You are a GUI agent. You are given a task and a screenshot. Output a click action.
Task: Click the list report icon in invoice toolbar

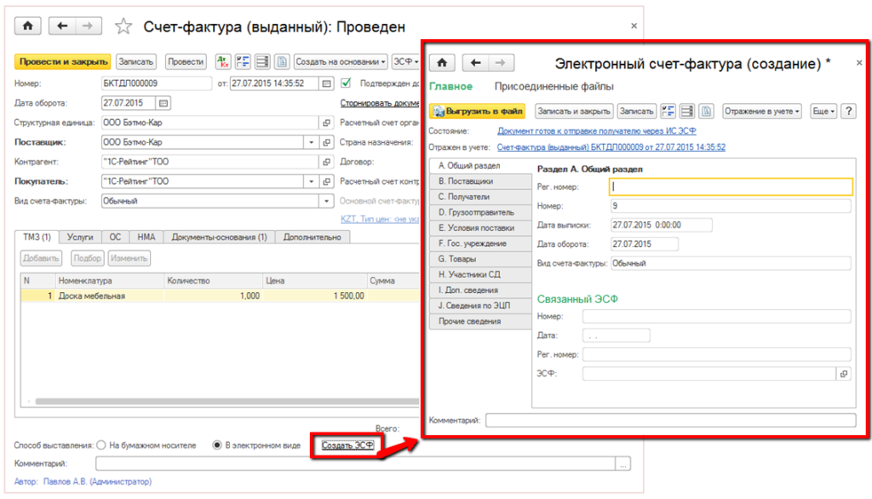point(262,62)
